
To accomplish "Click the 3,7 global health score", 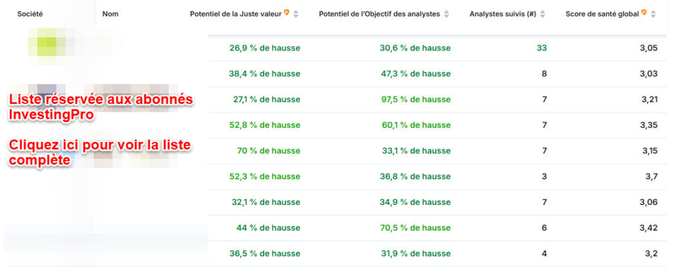I will [x=652, y=177].
